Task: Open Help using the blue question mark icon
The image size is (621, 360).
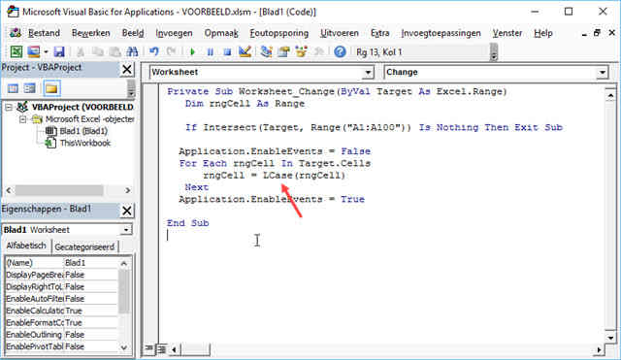Action: click(340, 51)
